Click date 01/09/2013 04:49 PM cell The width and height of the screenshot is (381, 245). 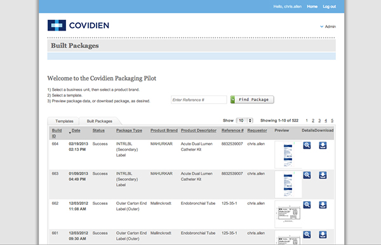pos(78,176)
